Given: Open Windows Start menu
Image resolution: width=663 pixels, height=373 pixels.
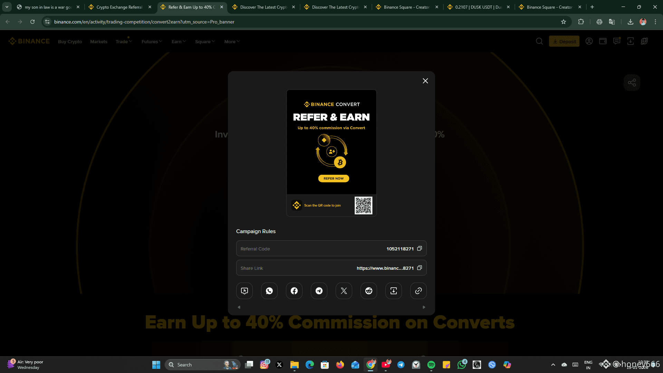Looking at the screenshot, I should coord(156,365).
